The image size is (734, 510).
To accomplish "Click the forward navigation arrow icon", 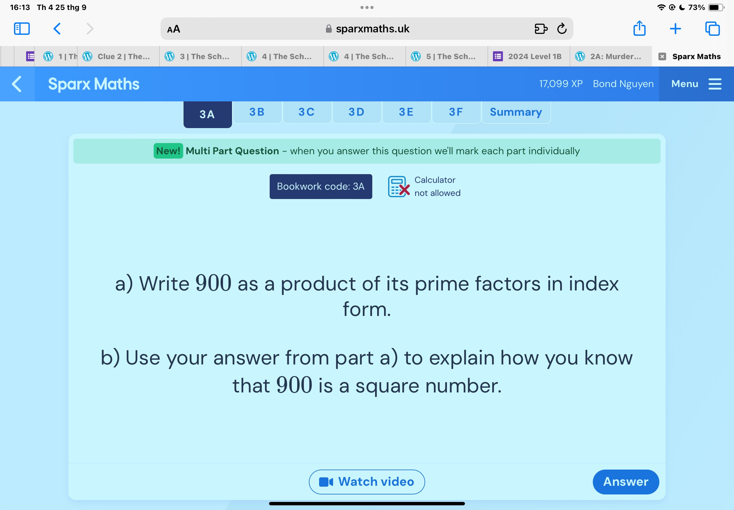I will point(89,29).
